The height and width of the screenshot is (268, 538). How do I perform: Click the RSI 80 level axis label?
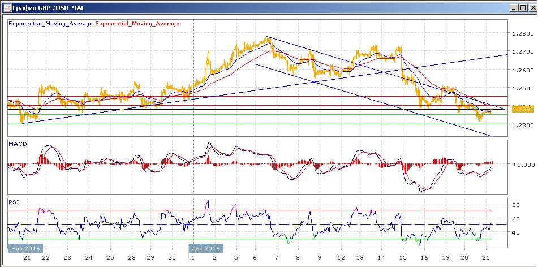(x=516, y=205)
